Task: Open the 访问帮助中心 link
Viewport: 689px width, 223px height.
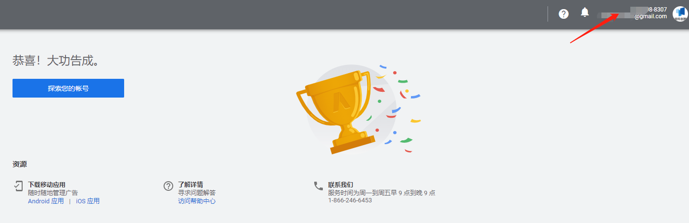Action: click(x=197, y=201)
